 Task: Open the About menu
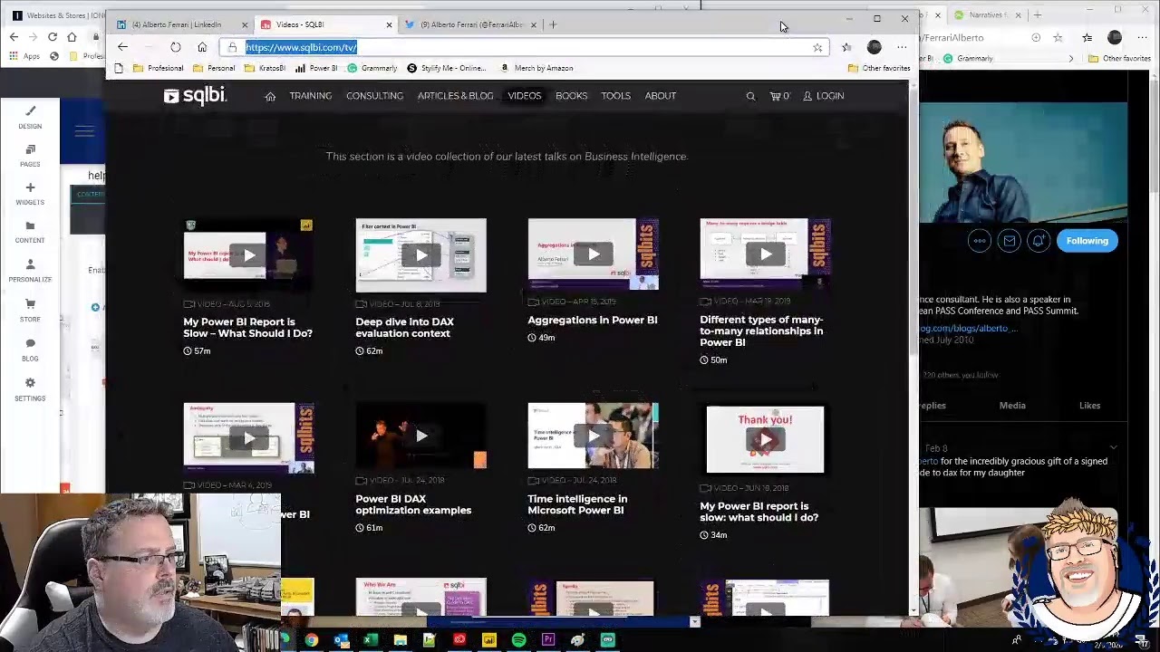click(661, 96)
